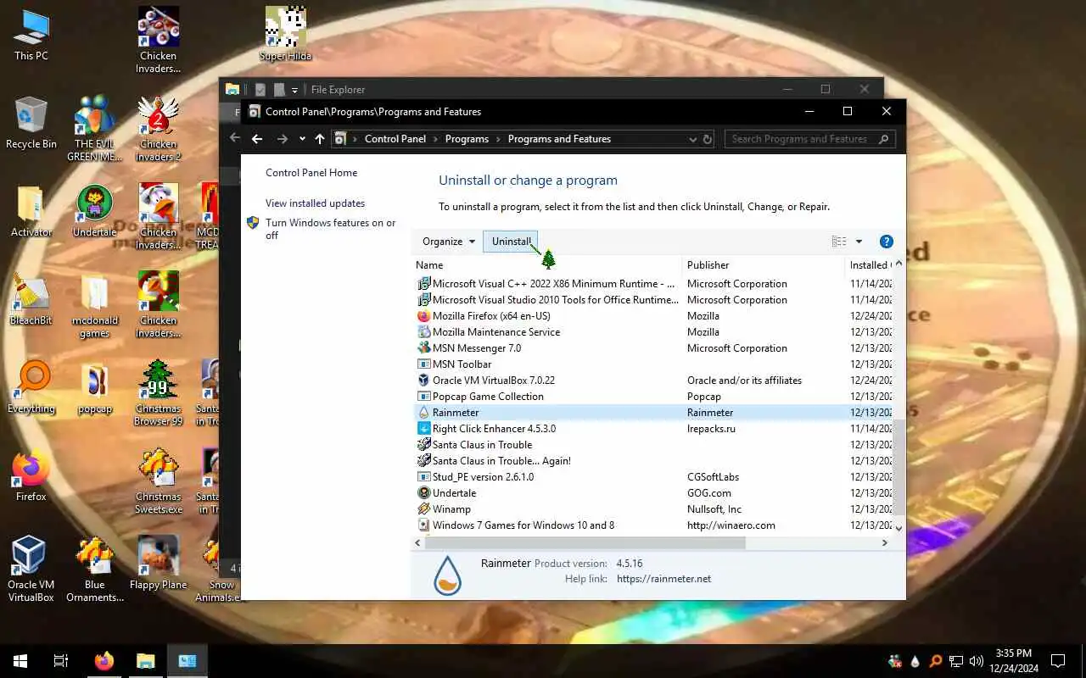The height and width of the screenshot is (678, 1086).
Task: Go up one level to Programs
Action: (x=319, y=139)
